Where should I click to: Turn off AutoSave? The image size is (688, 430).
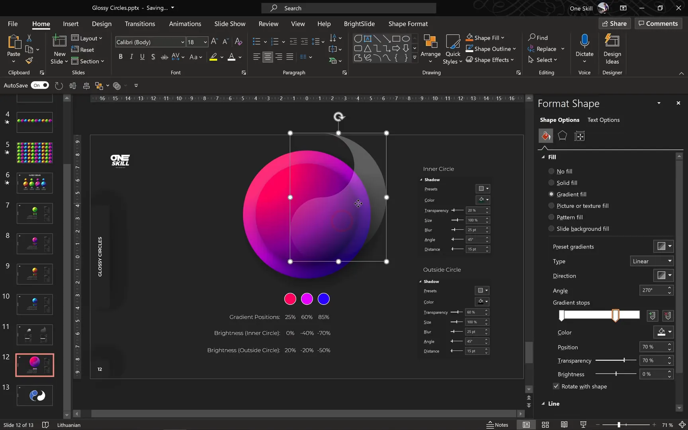[x=40, y=85]
